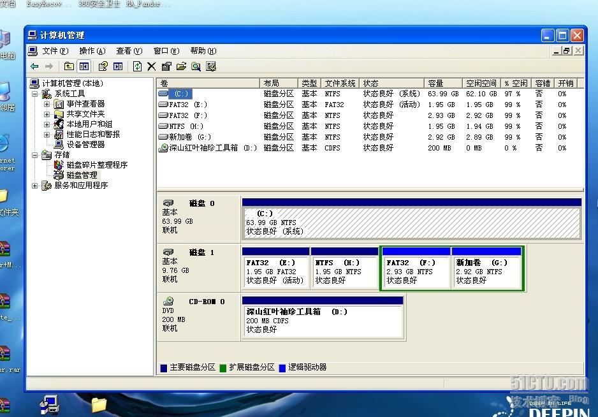
Task: Open the 窗口(W) menu
Action: 166,51
